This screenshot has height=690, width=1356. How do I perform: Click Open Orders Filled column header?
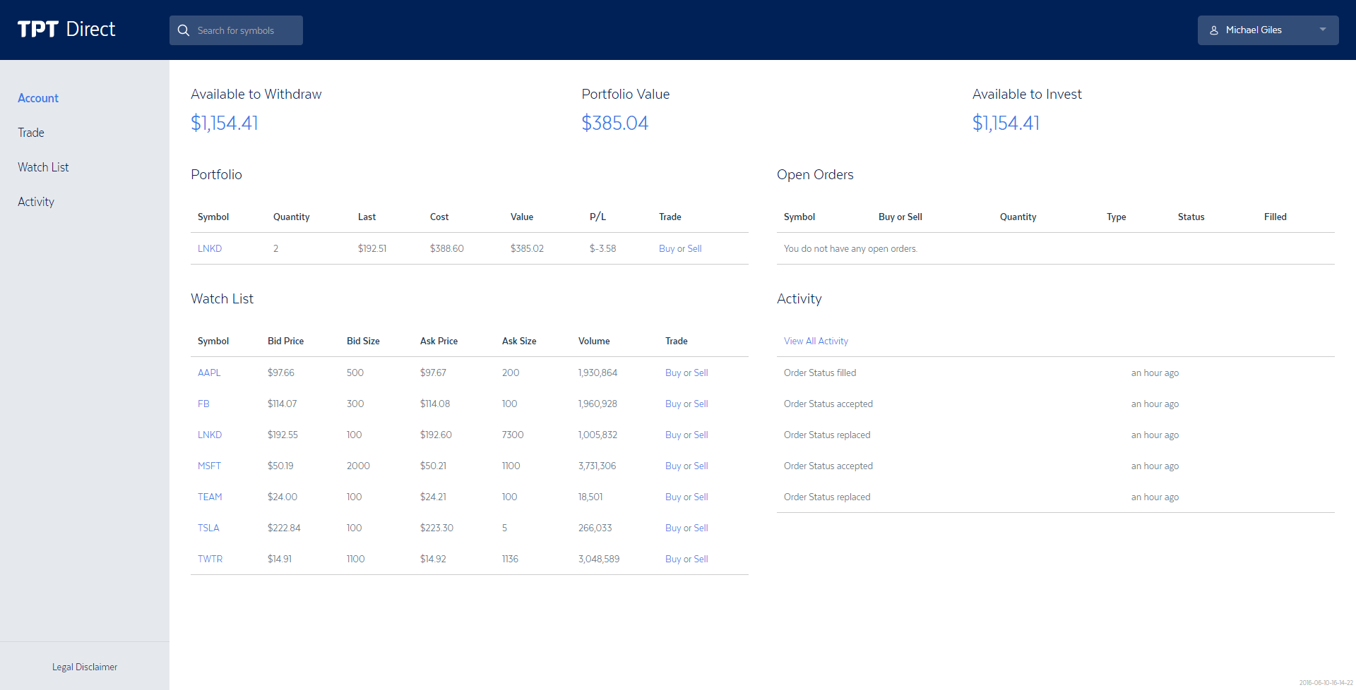point(1275,217)
